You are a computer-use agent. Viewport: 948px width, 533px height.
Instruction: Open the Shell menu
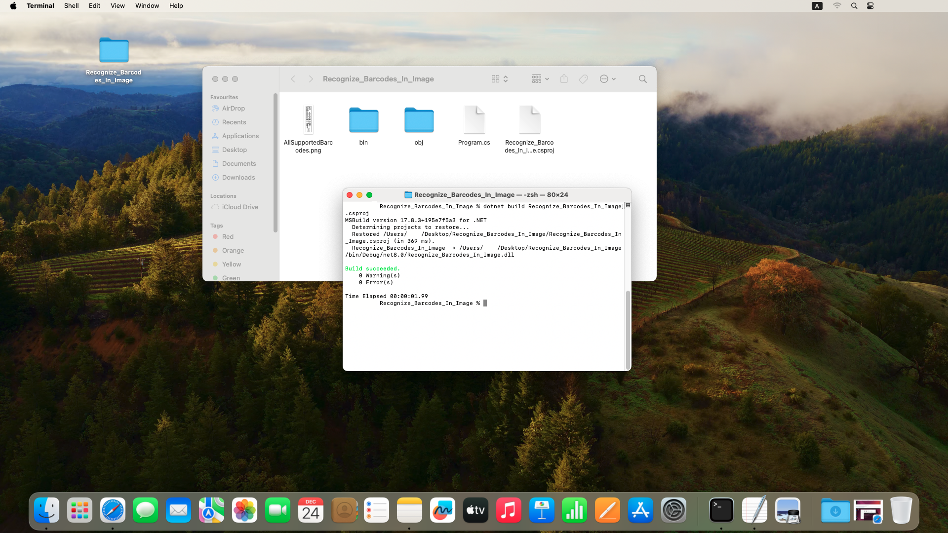pos(71,6)
